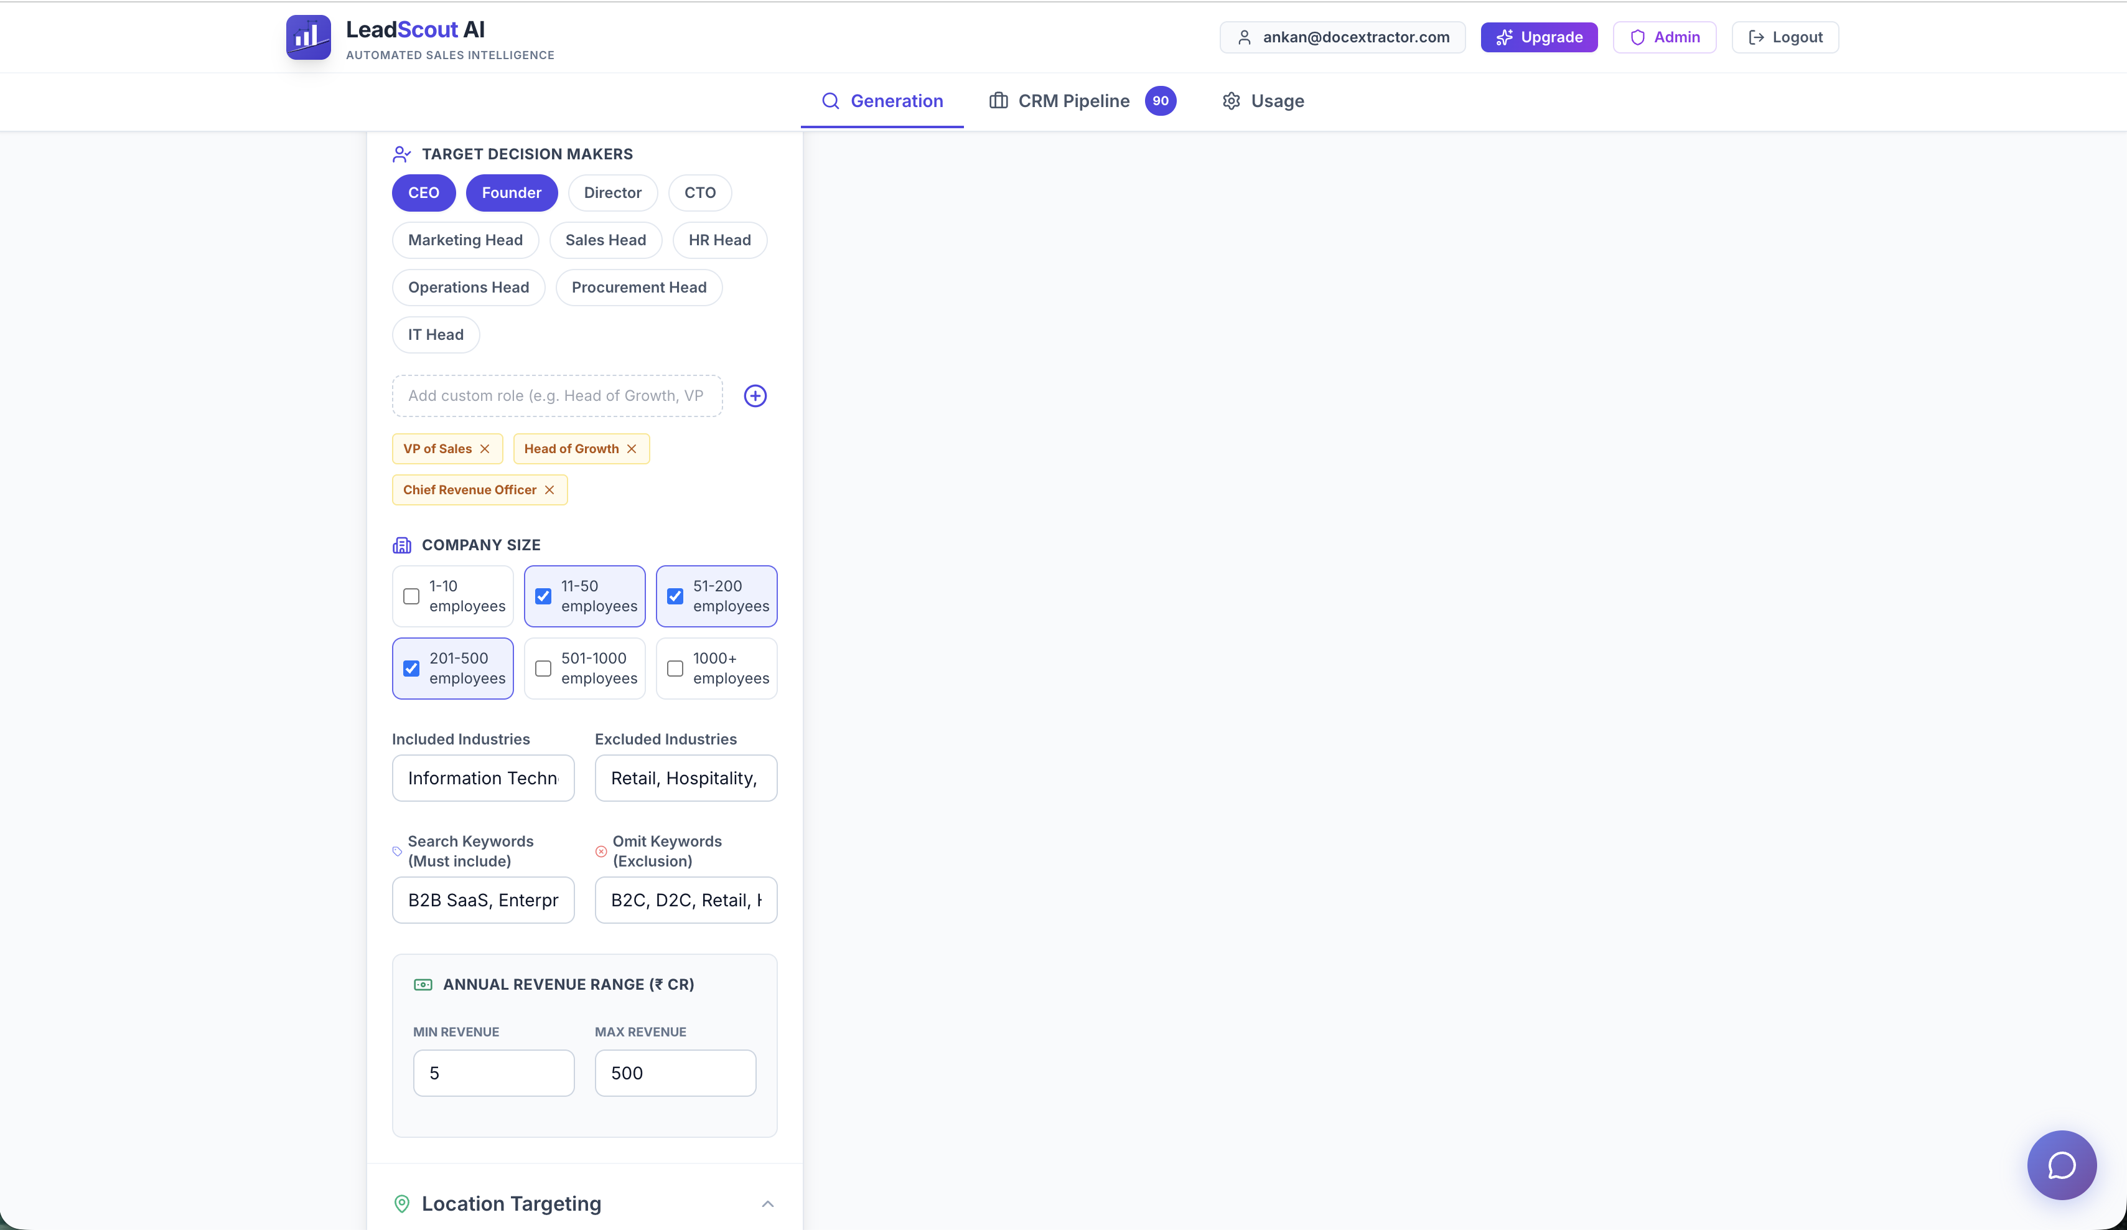Click the Generation magnifier icon

(x=831, y=100)
